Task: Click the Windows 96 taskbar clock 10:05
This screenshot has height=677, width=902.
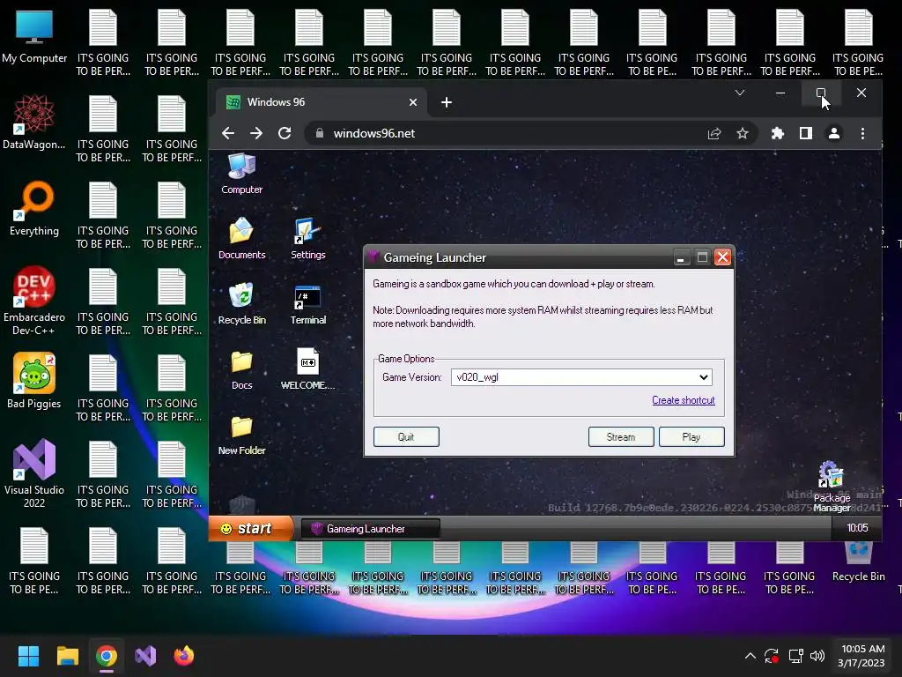Action: pos(857,528)
